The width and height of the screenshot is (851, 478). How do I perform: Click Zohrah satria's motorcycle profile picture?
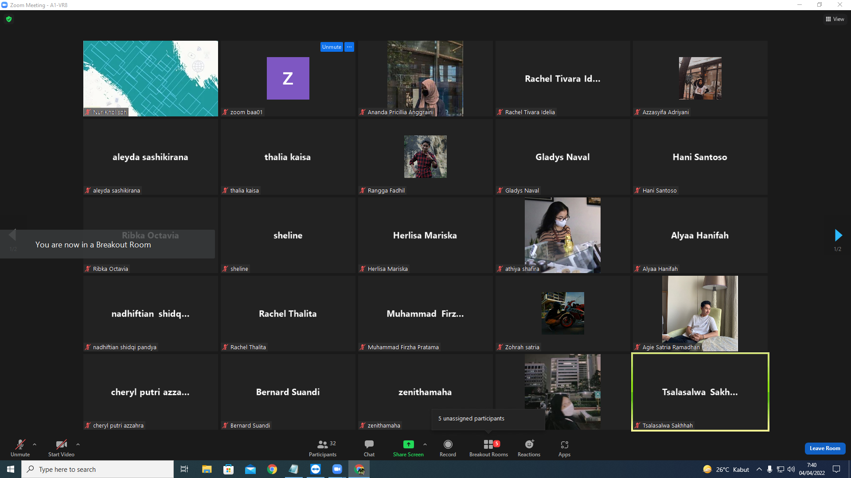(563, 313)
